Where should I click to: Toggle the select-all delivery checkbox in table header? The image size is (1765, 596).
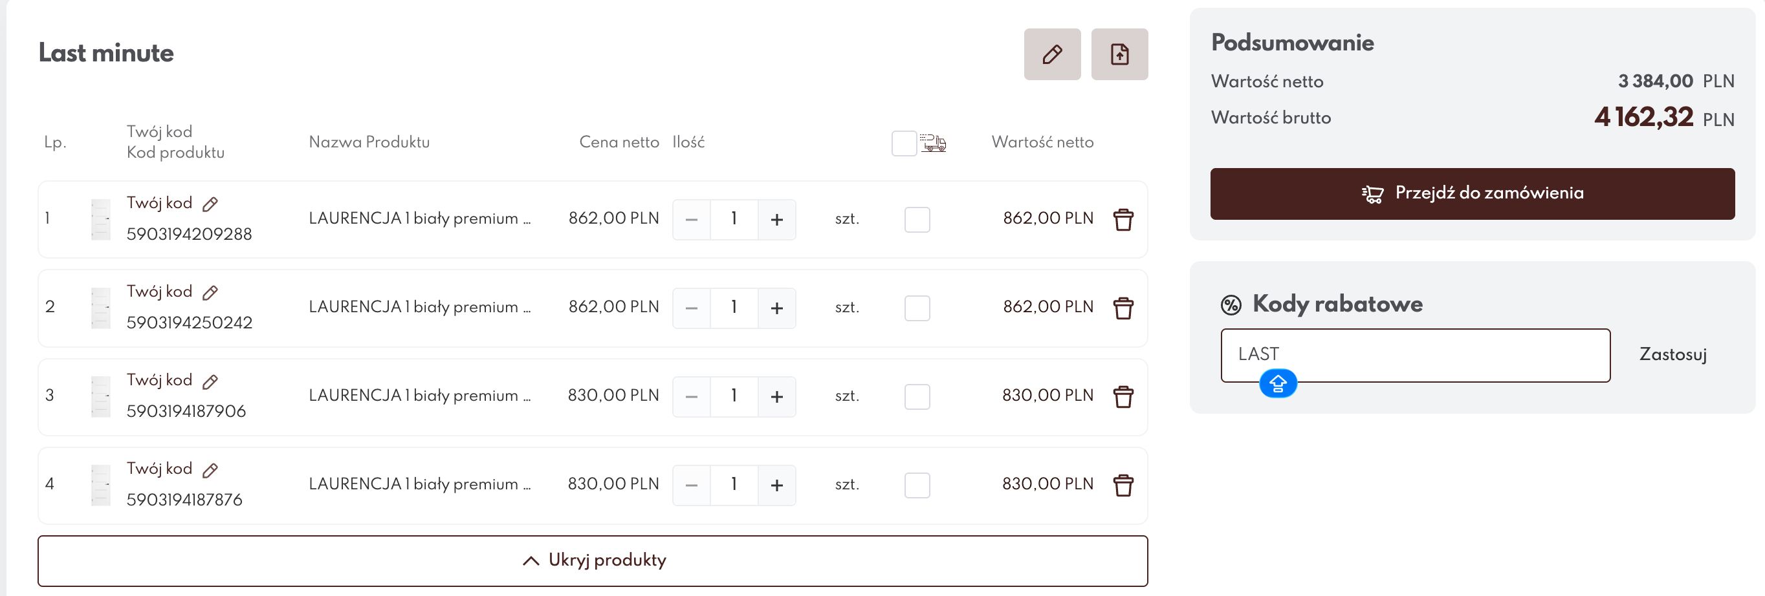[x=904, y=143]
